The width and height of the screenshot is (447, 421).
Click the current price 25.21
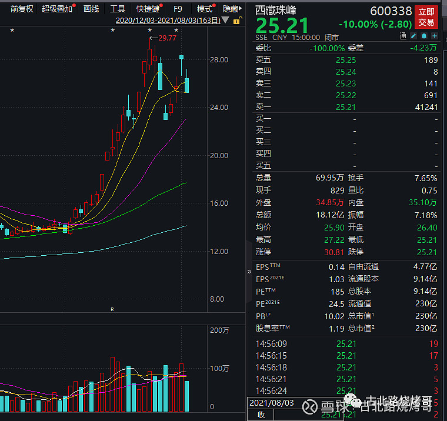pyautogui.click(x=282, y=26)
